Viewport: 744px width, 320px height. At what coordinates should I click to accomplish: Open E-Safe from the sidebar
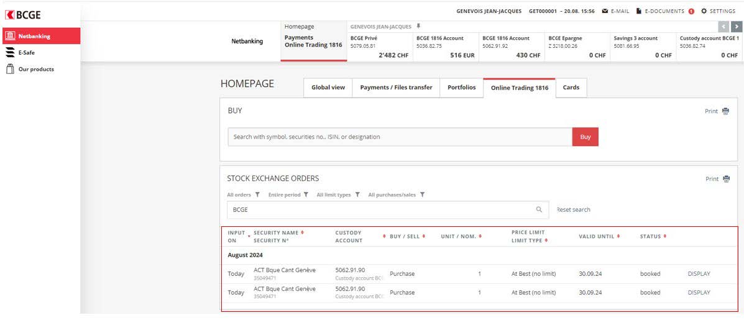[20, 53]
